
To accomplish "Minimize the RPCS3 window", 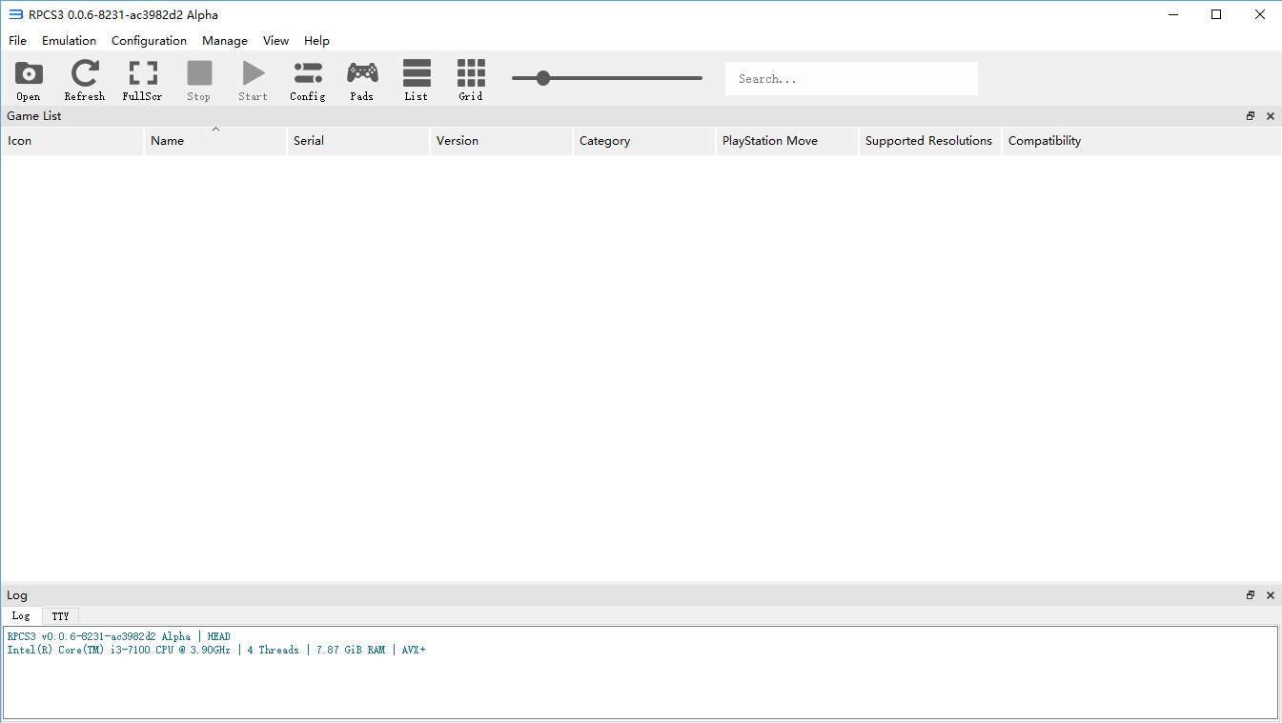I will click(x=1172, y=14).
